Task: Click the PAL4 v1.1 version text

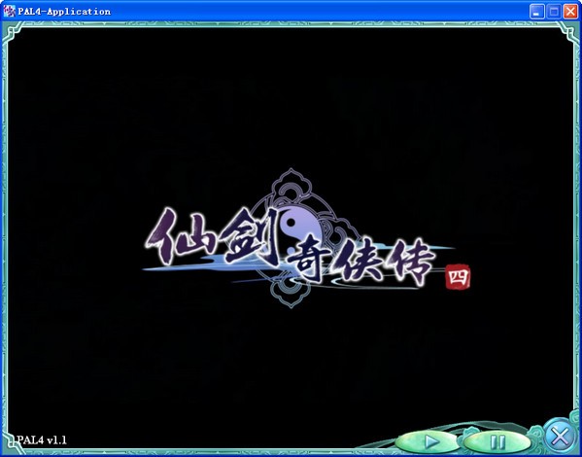Action: tap(42, 440)
